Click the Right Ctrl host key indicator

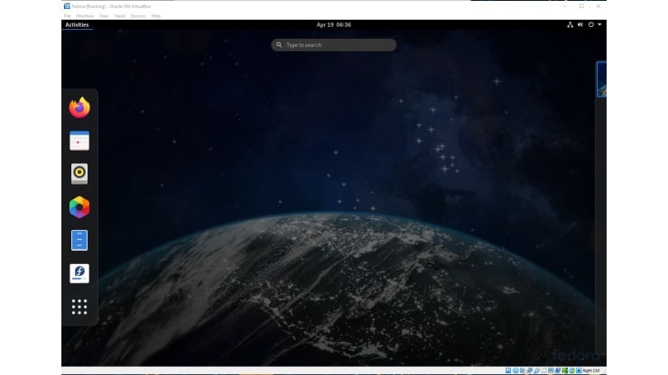pos(591,370)
